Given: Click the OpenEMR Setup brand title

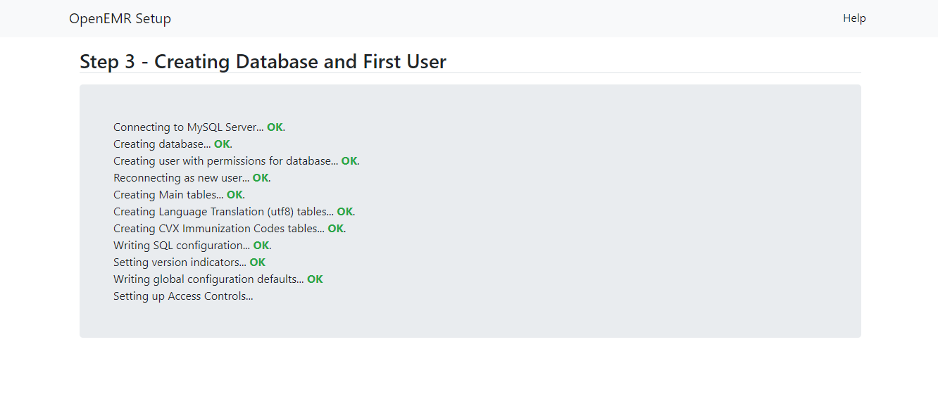Looking at the screenshot, I should (120, 18).
